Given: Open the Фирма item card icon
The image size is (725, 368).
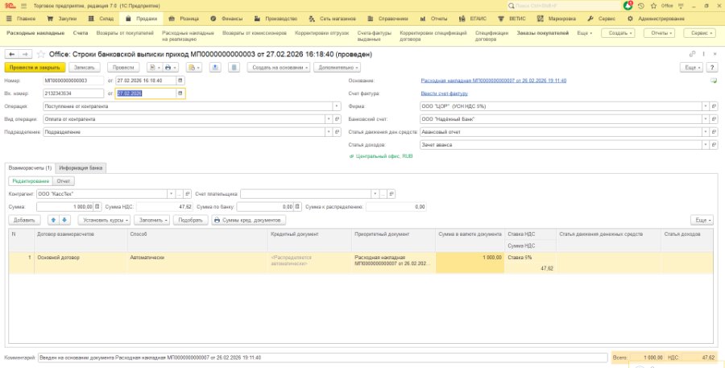Looking at the screenshot, I should click(x=715, y=106).
